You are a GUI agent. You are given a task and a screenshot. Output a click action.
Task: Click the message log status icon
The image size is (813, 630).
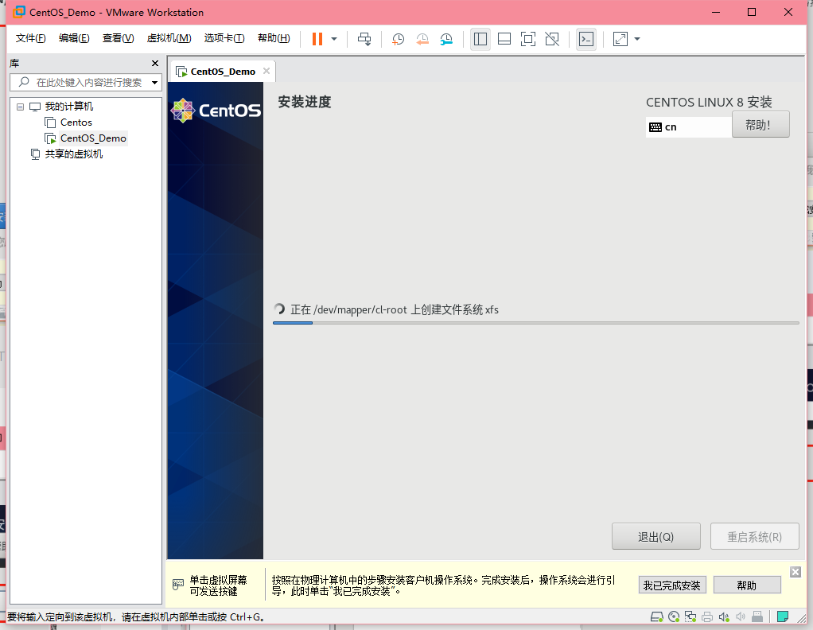[x=783, y=616]
